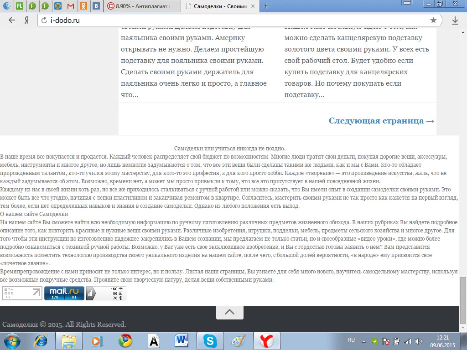This screenshot has width=467, height=350.
Task: Open the first green F pinned tab
Action: pos(32,5)
